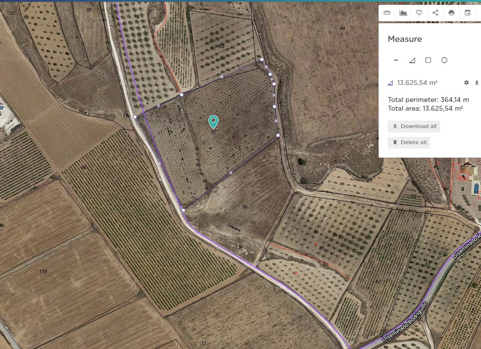Open the share map options

click(x=435, y=13)
